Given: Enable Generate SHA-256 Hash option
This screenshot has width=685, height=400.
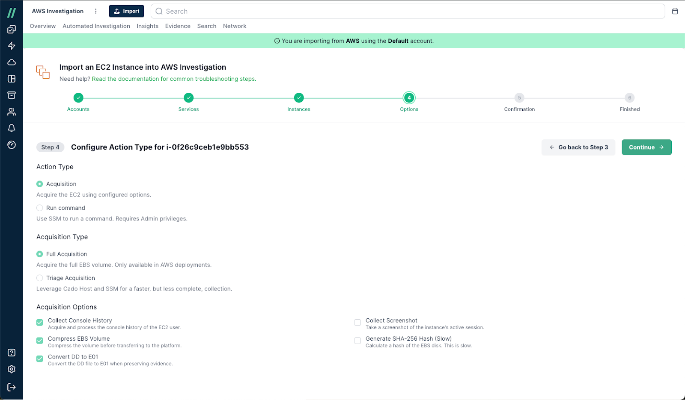Looking at the screenshot, I should click(x=357, y=341).
